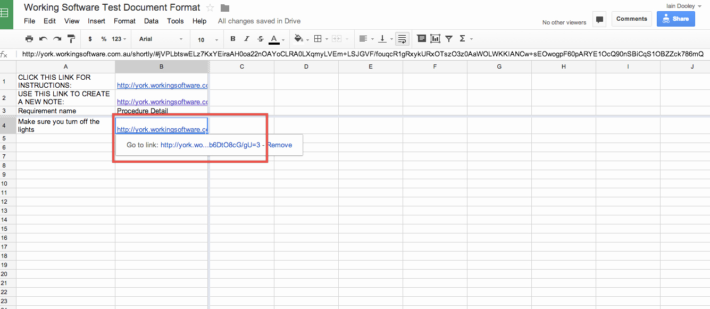Screen dimensions: 710x309
Task: Format cell as percent
Action: coord(104,39)
